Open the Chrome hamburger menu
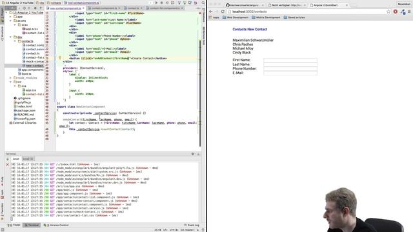Screen dimensions: 413x232 (x=409, y=12)
